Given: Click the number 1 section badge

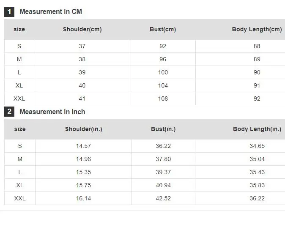Looking at the screenshot, I should pyautogui.click(x=9, y=12).
